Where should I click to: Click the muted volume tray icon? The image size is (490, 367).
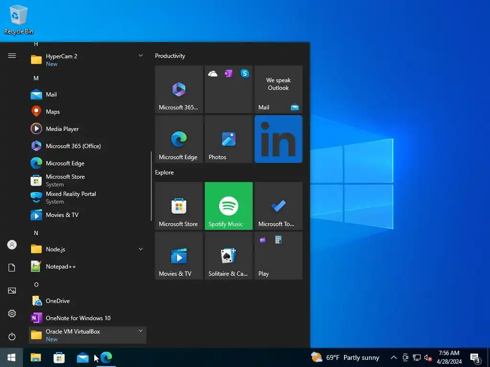coord(428,357)
